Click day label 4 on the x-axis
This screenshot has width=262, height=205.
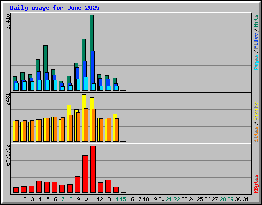coord(40,199)
